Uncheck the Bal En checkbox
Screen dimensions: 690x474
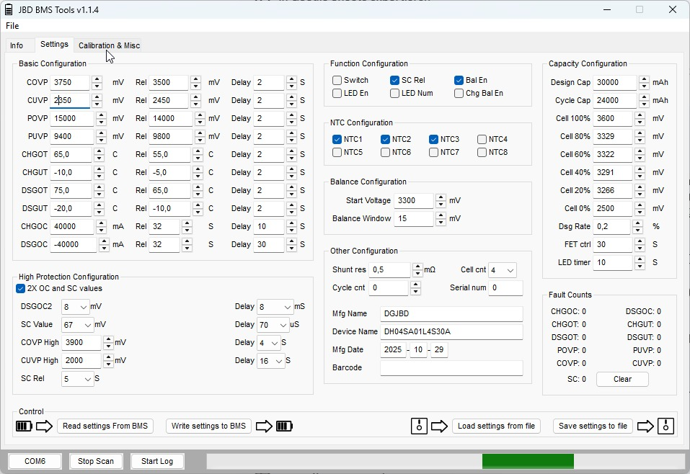459,80
